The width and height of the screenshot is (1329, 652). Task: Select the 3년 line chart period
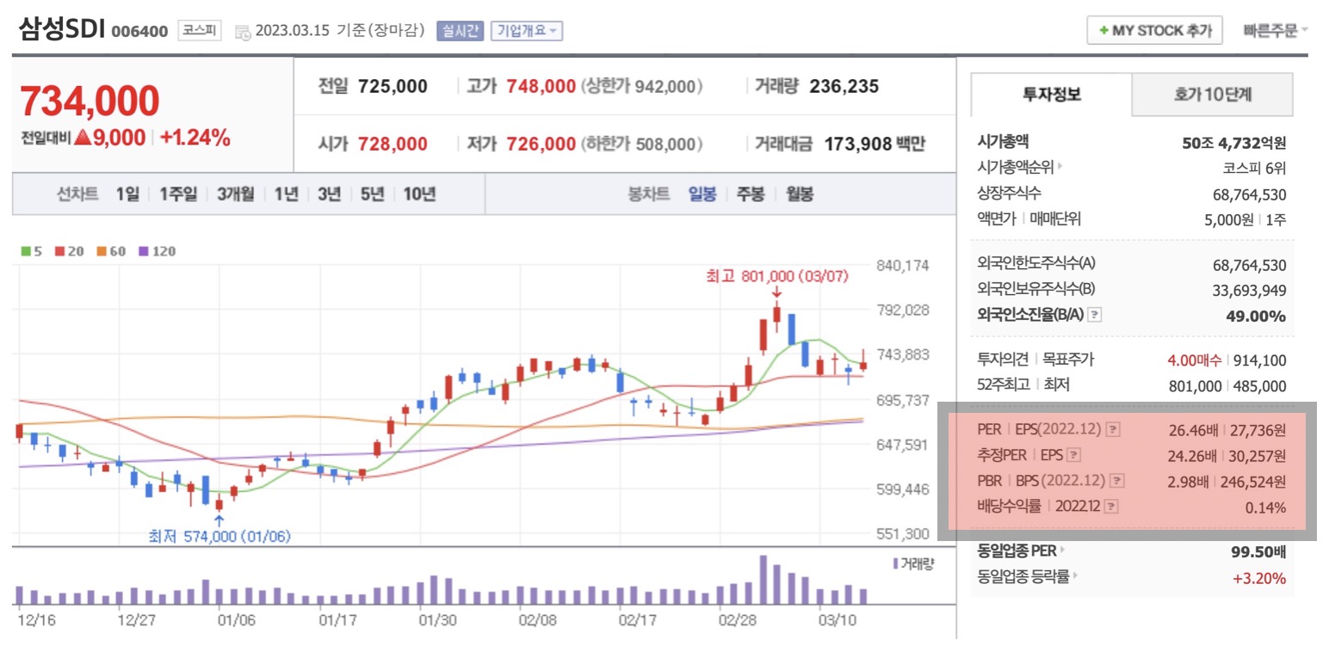[x=329, y=194]
